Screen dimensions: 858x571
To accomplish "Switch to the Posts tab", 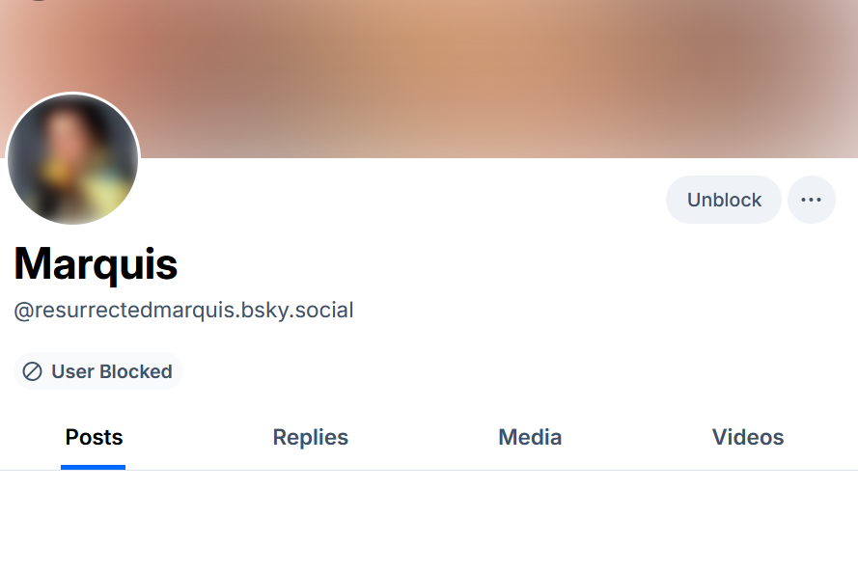I will [94, 437].
